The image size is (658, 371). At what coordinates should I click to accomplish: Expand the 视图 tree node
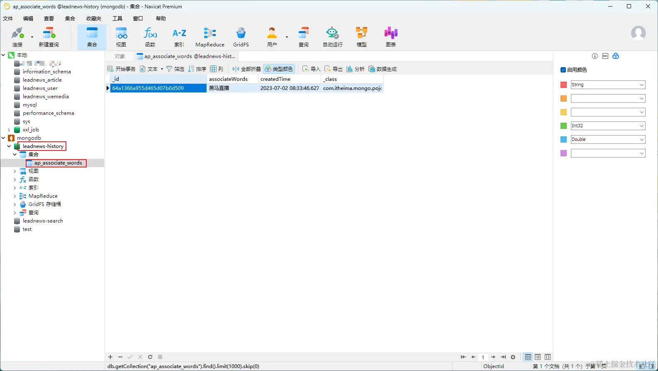pos(15,171)
